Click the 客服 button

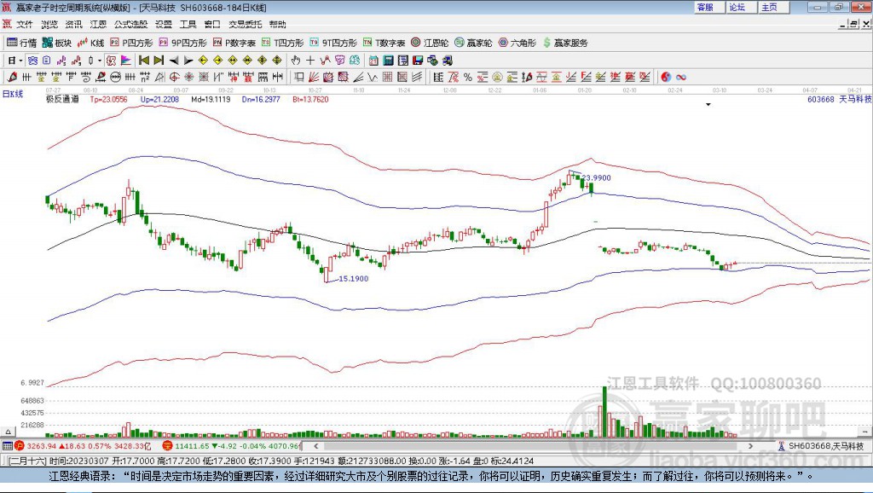(709, 7)
